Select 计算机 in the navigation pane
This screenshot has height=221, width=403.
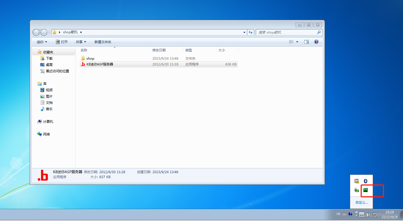(48, 121)
